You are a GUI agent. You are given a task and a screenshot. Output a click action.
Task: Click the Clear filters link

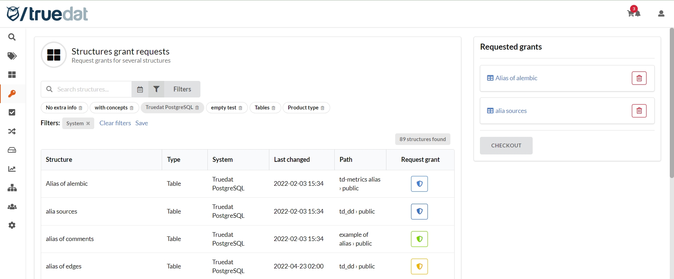[115, 123]
